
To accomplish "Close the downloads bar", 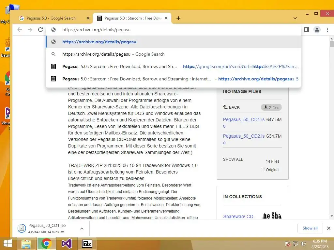I will pos(329,228).
